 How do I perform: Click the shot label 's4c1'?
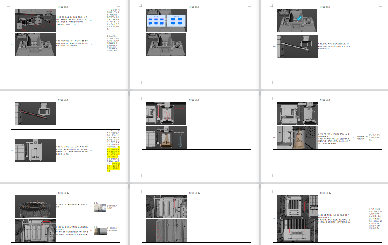(x=275, y=137)
